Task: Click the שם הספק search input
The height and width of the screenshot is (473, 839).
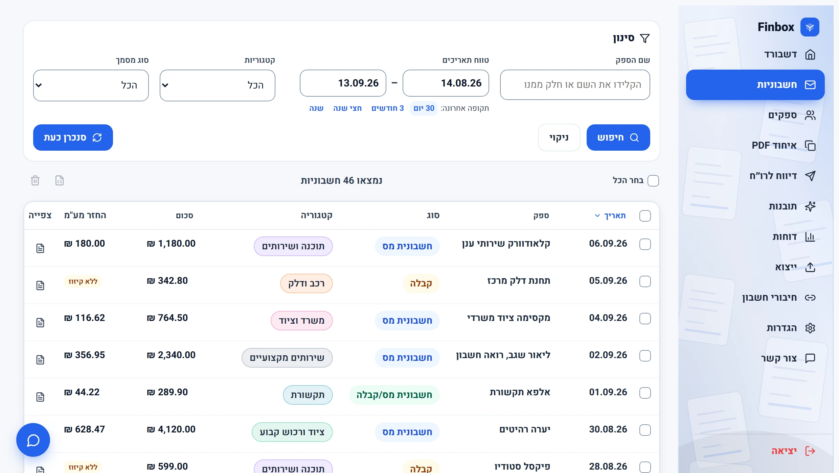Action: pyautogui.click(x=575, y=85)
